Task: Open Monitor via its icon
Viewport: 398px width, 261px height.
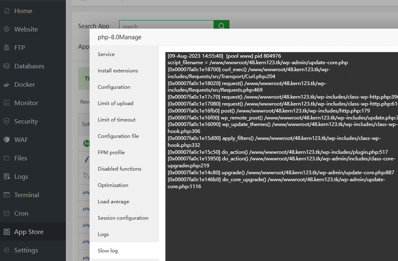Action: (7, 103)
